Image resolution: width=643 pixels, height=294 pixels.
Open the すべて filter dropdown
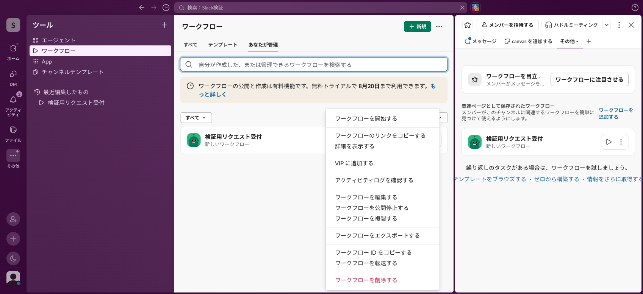tap(196, 118)
